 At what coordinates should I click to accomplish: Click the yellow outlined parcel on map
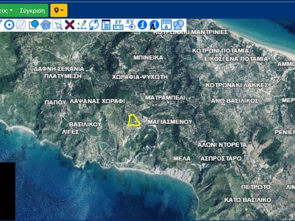click(134, 121)
